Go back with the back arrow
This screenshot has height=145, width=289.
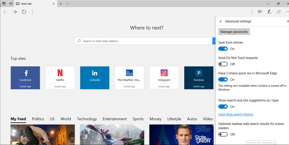tap(5, 12)
